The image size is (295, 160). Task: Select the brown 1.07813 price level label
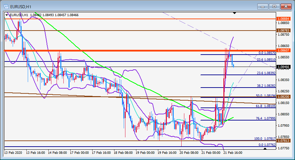[284, 140]
